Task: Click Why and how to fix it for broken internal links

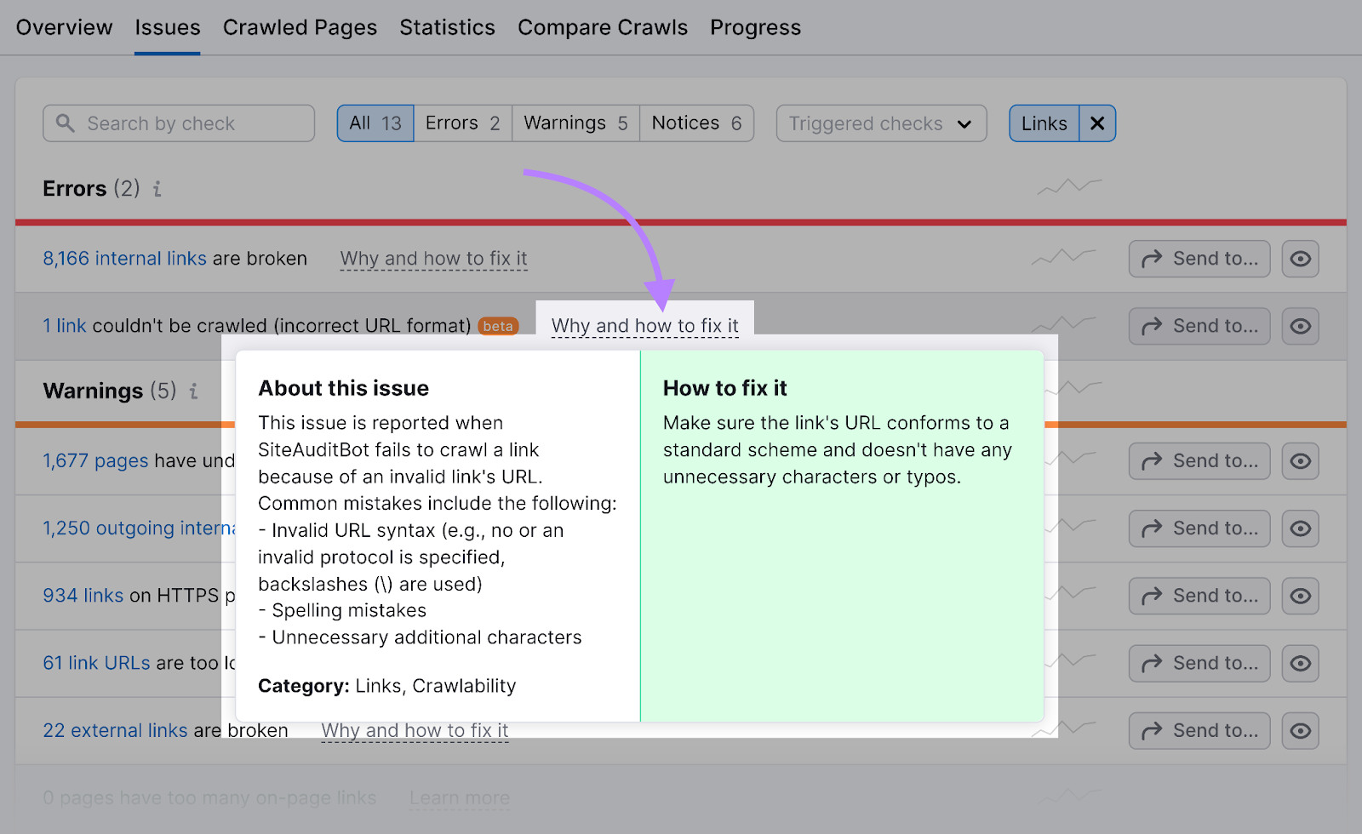Action: tap(432, 258)
